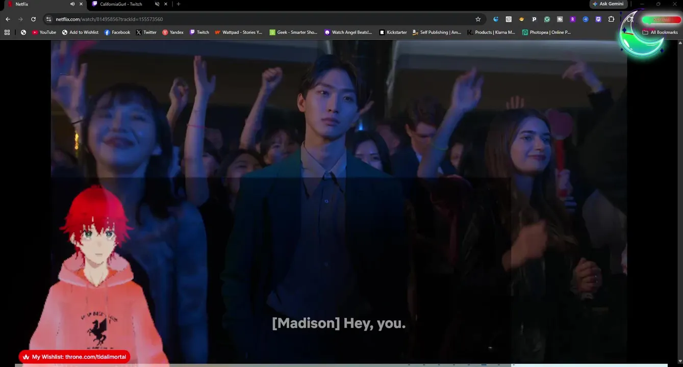
Task: Open the orange face extension icon
Action: [521, 19]
